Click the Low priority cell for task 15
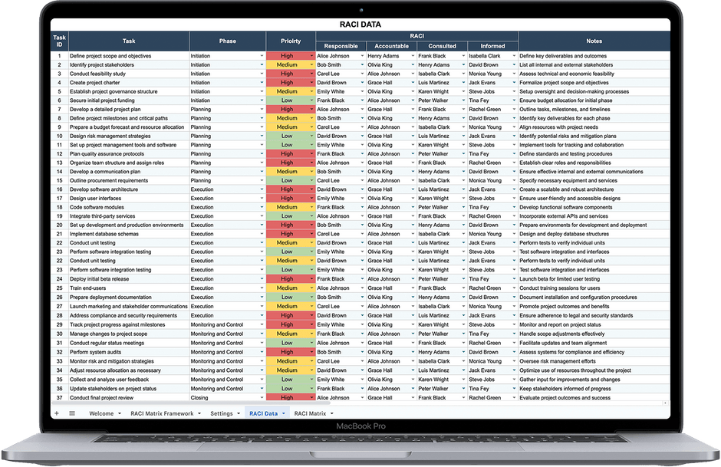The height and width of the screenshot is (467, 721). point(291,181)
